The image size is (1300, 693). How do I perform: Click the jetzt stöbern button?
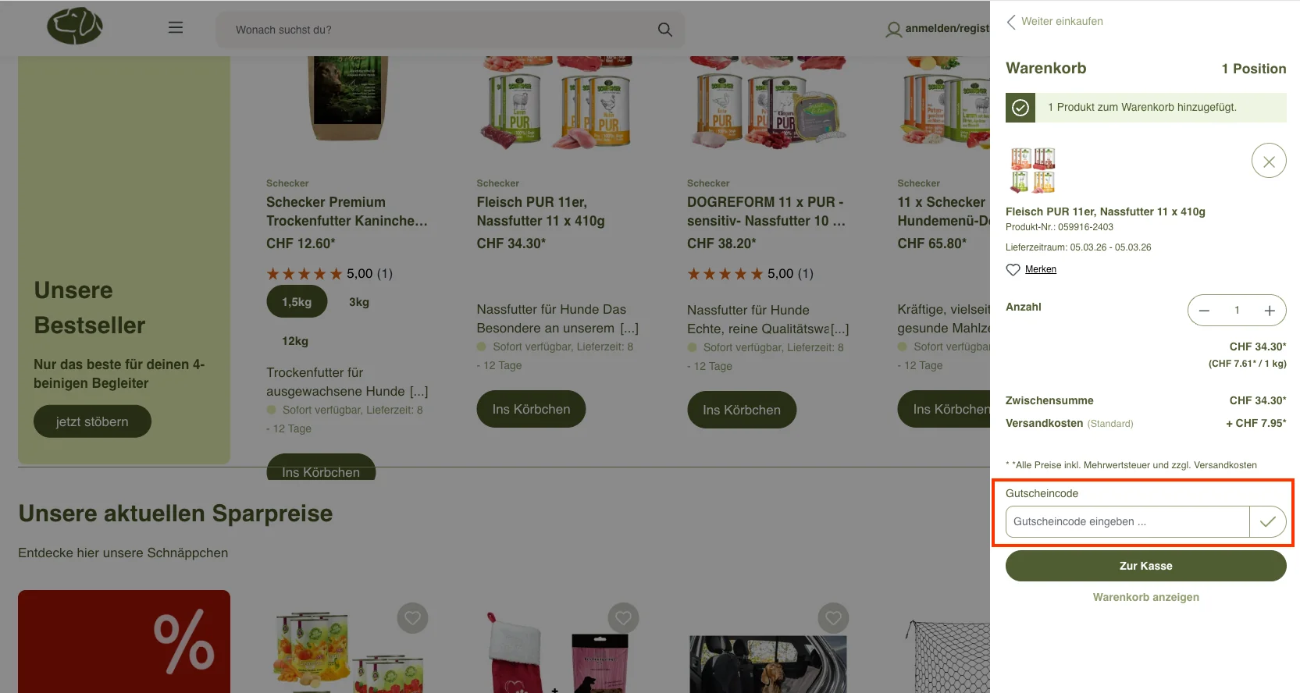pos(92,421)
